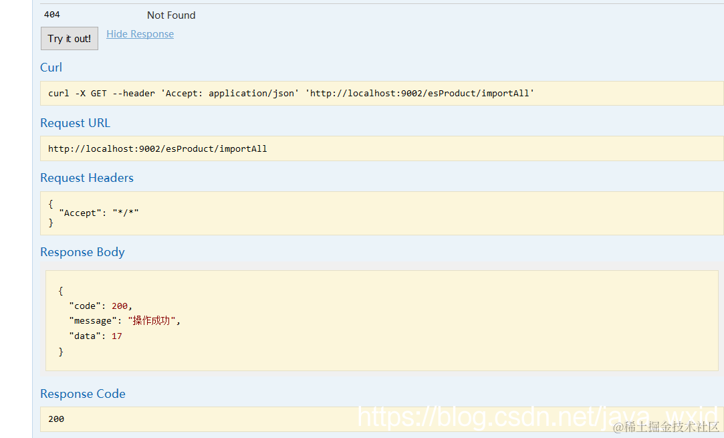Click the "code": 200 line
This screenshot has width=724, height=438.
click(101, 306)
